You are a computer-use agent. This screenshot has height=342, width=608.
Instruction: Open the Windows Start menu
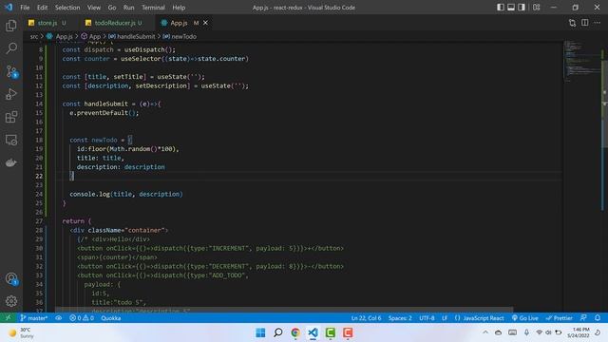pyautogui.click(x=260, y=332)
